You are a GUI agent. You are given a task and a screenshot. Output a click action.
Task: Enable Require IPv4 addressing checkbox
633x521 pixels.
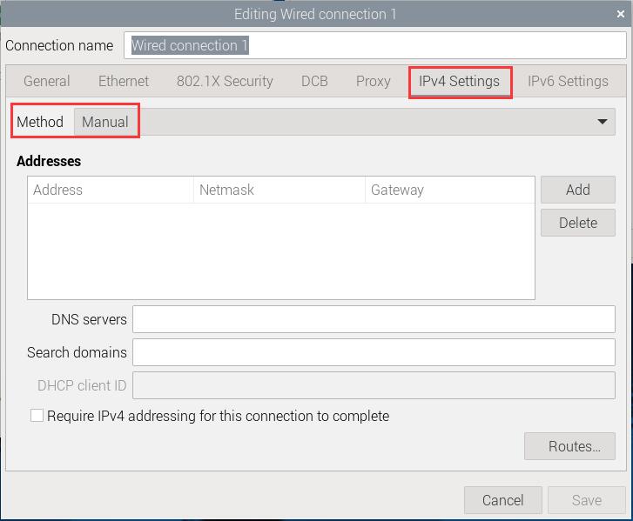37,416
